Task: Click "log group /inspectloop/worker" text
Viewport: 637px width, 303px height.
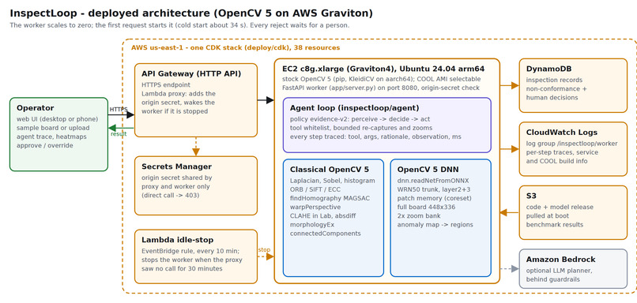Action: click(x=571, y=144)
